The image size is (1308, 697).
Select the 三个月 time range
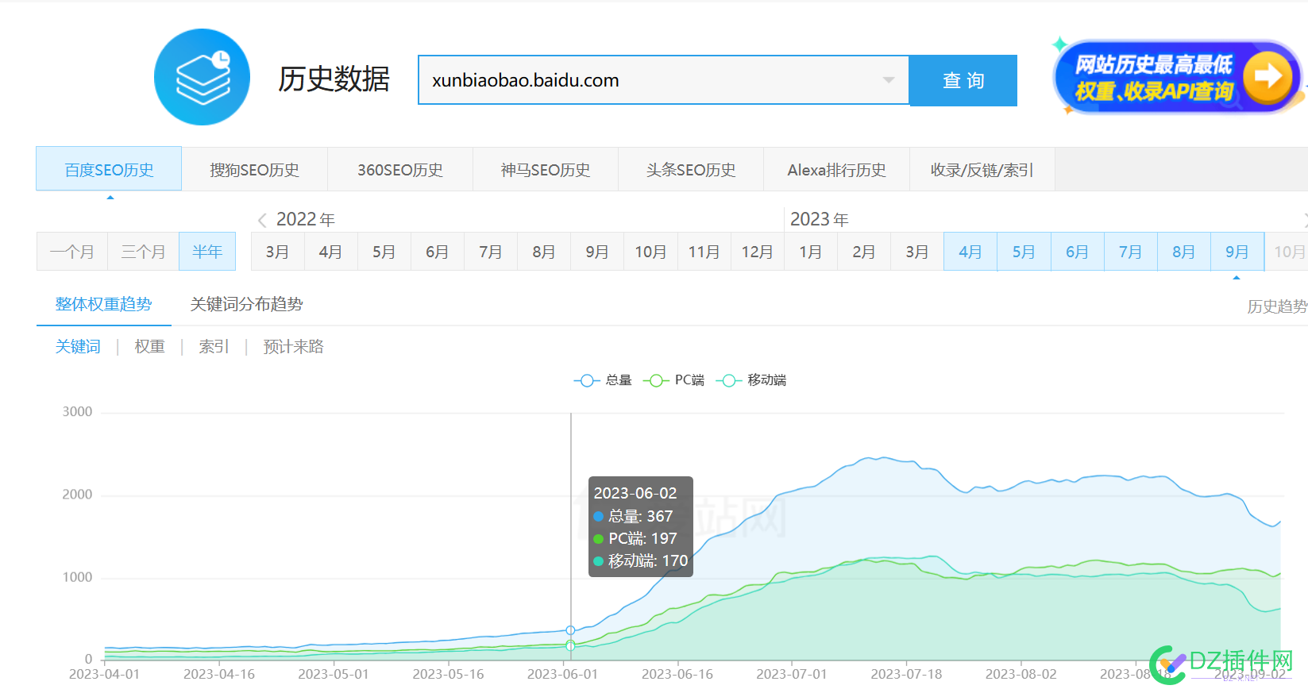pos(144,252)
